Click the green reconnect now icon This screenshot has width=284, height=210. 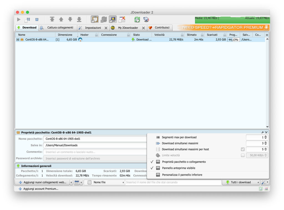coord(137,19)
